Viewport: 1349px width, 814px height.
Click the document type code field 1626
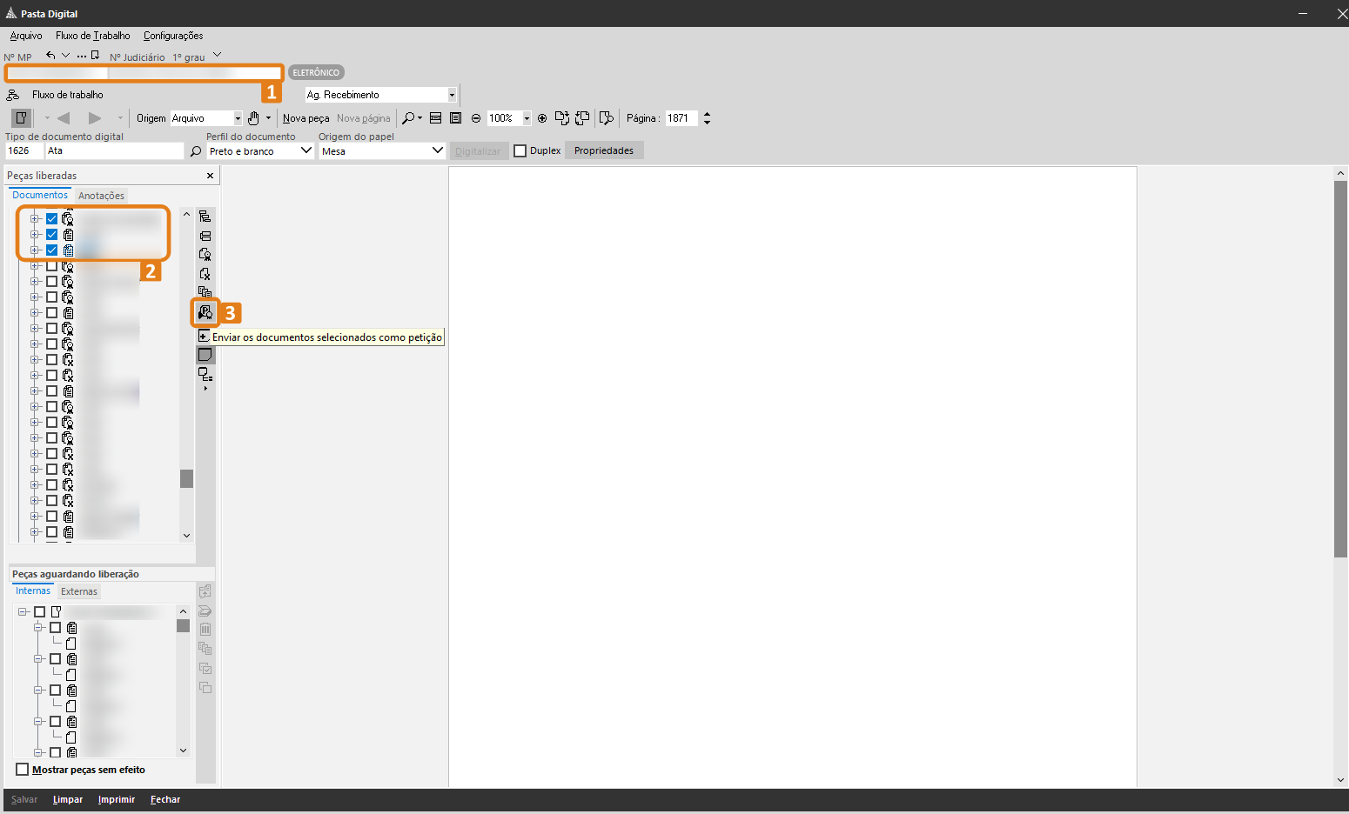[x=23, y=151]
